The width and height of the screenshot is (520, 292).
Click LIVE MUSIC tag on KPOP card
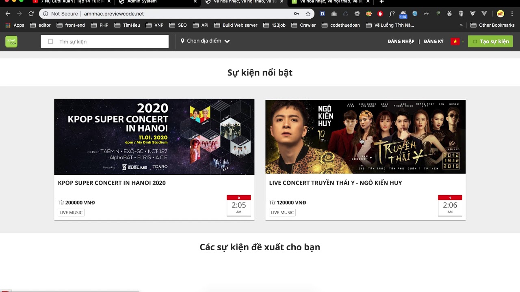71,213
